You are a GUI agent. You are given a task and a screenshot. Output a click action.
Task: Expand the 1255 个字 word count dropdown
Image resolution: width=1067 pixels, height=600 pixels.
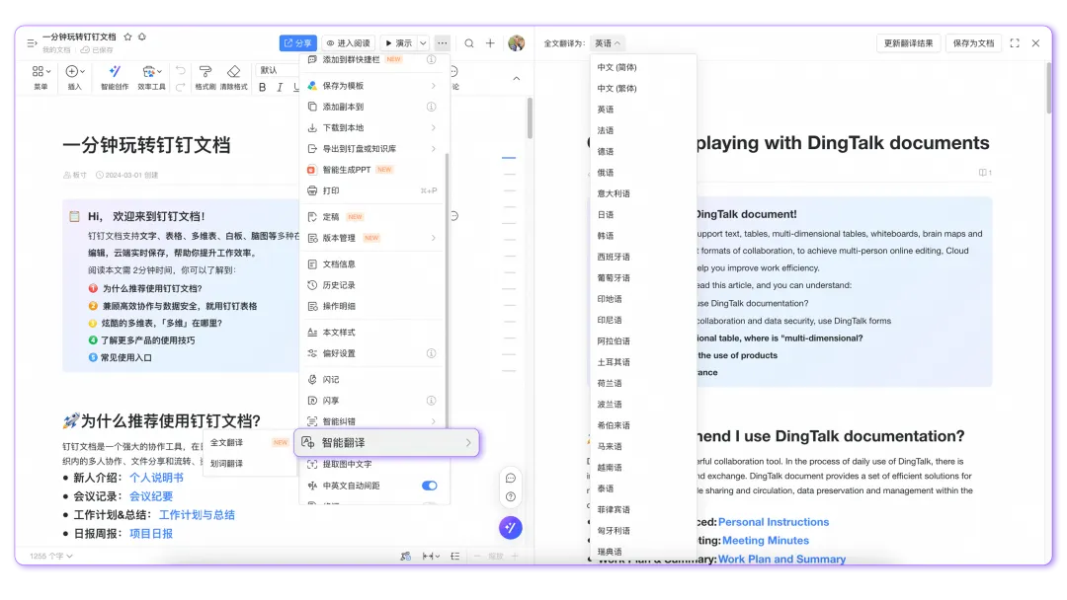point(51,556)
